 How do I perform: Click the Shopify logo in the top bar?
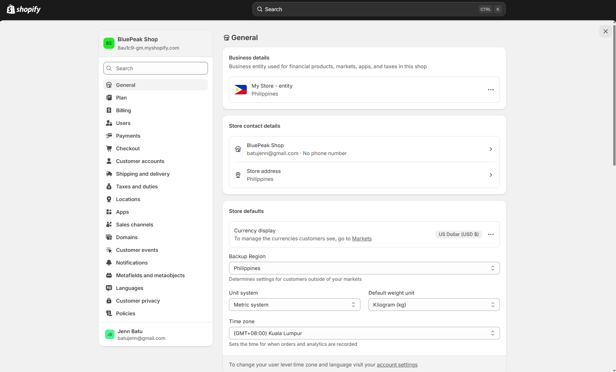24,9
